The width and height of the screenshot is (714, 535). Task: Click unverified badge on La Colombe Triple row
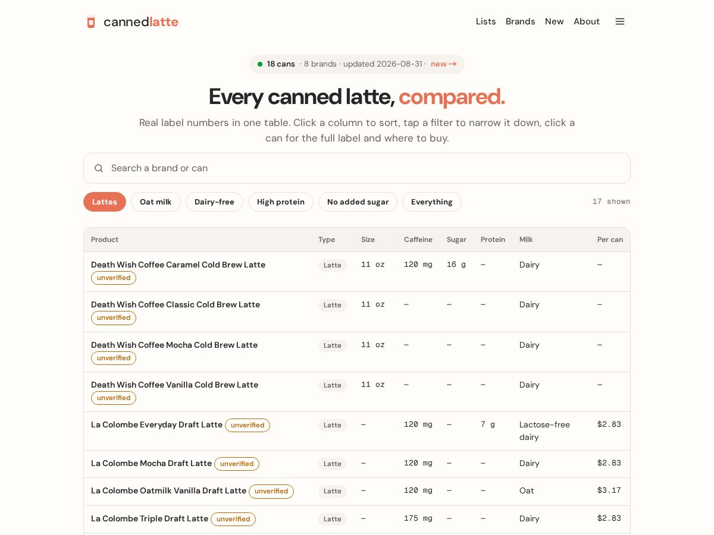[x=233, y=519]
